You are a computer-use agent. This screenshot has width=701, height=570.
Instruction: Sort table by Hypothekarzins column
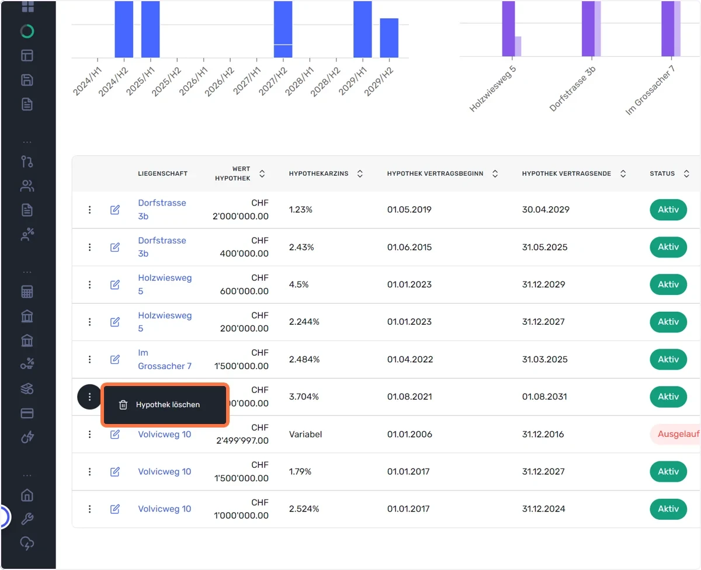tap(360, 173)
